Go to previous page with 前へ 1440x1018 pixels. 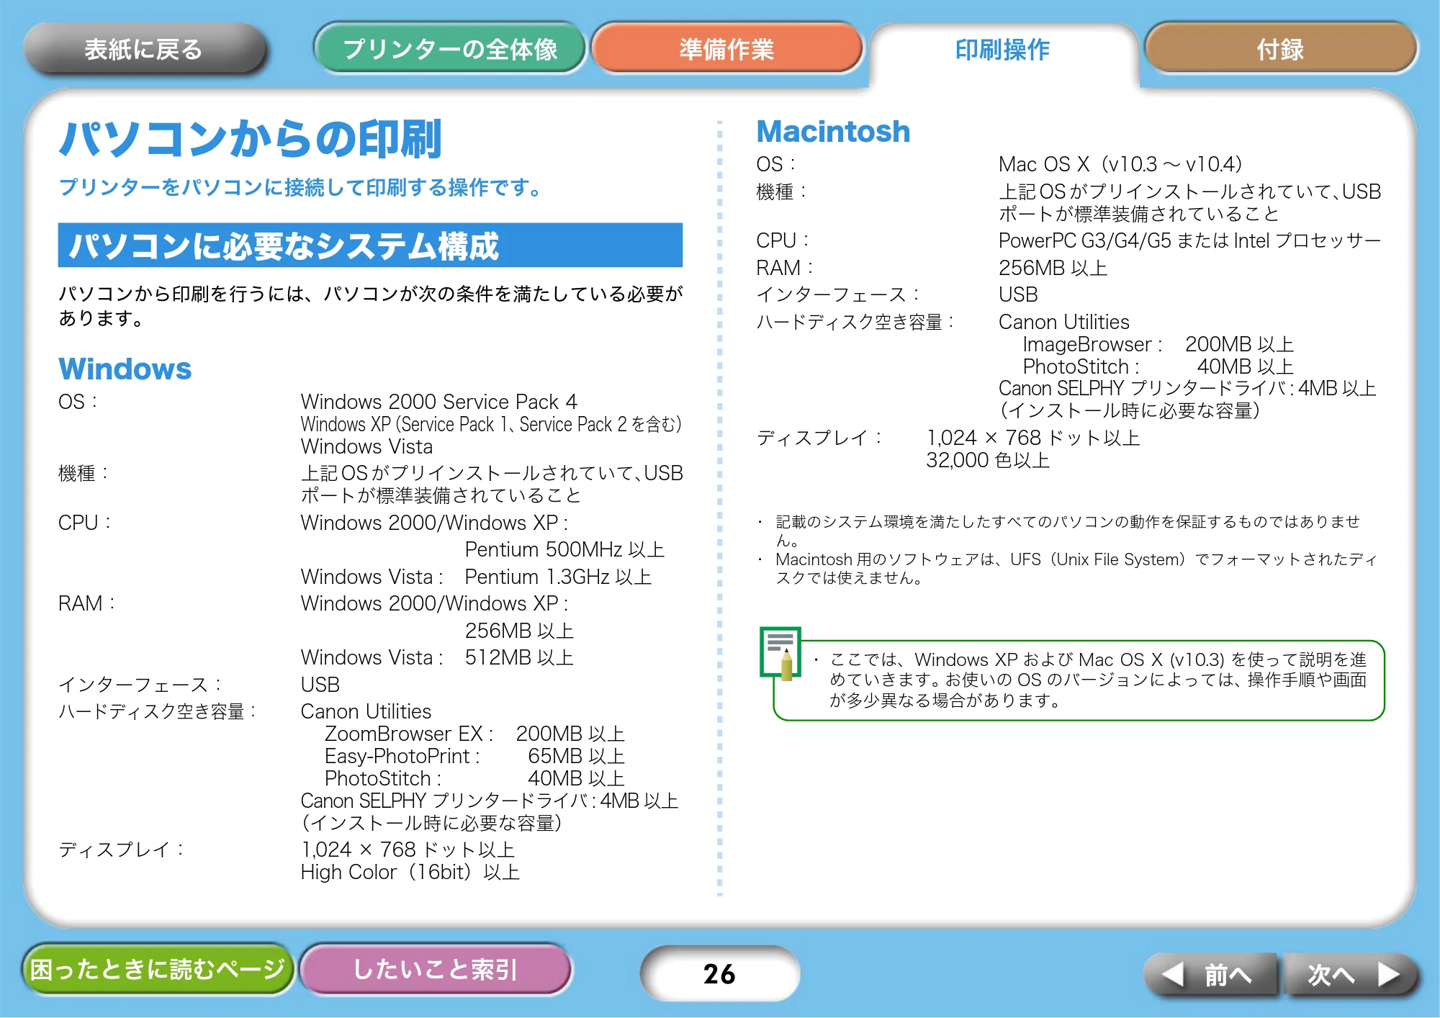click(x=1210, y=975)
